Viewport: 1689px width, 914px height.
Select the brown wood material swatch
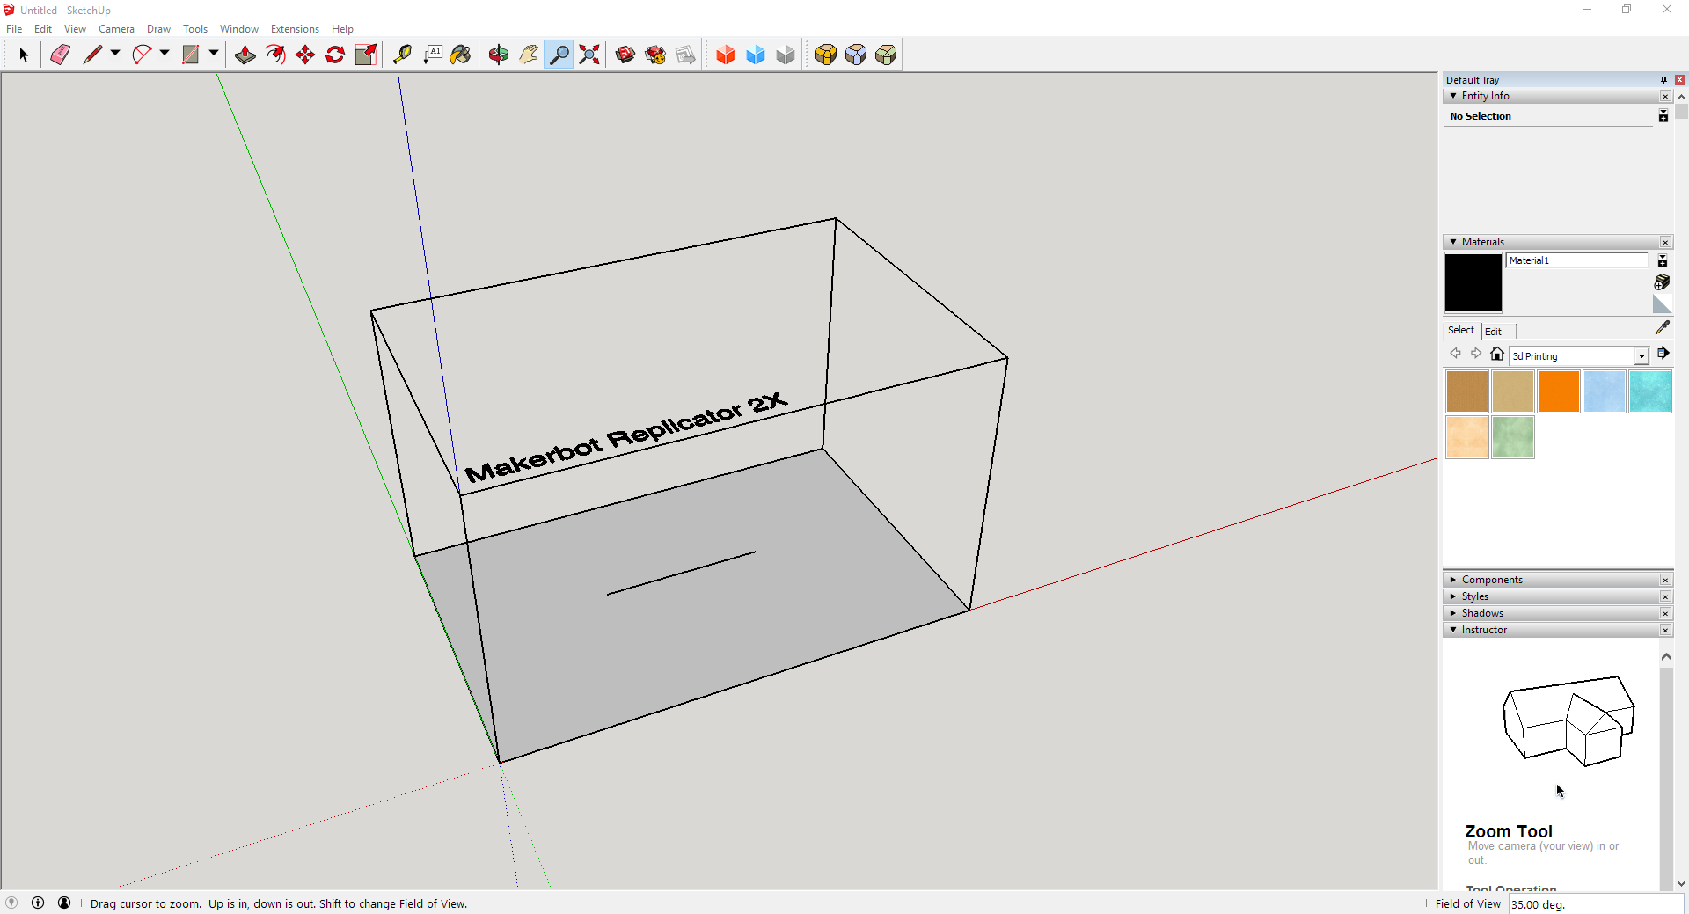click(x=1467, y=391)
